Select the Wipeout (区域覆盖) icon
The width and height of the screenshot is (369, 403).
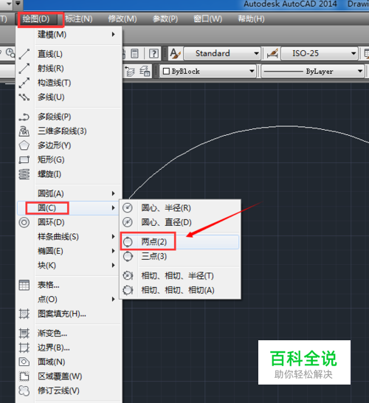(x=24, y=376)
